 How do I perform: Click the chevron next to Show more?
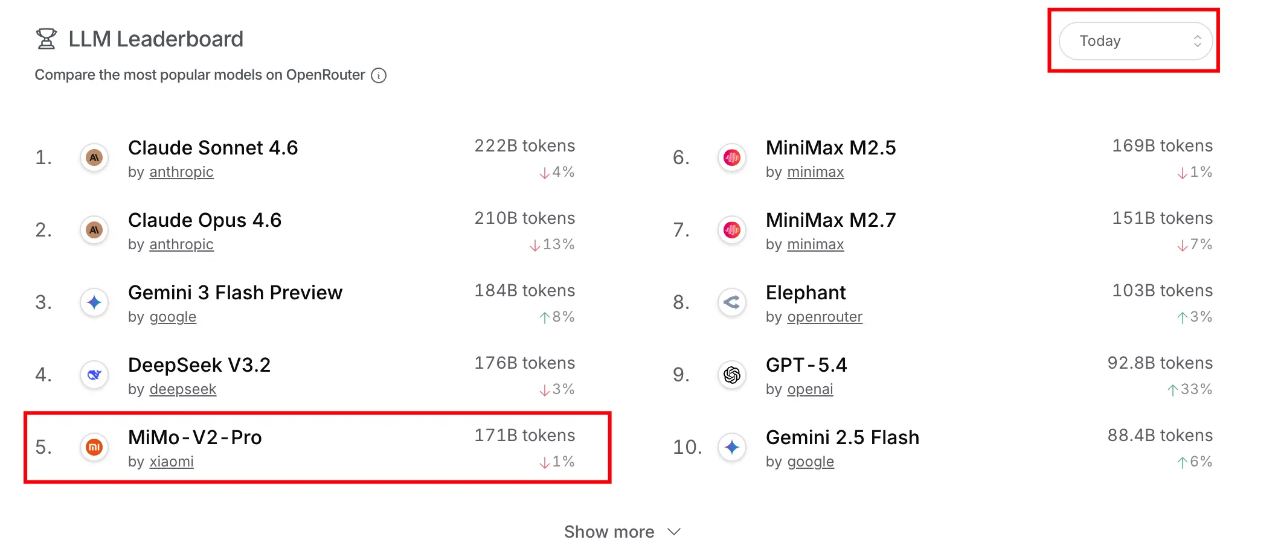pos(674,532)
